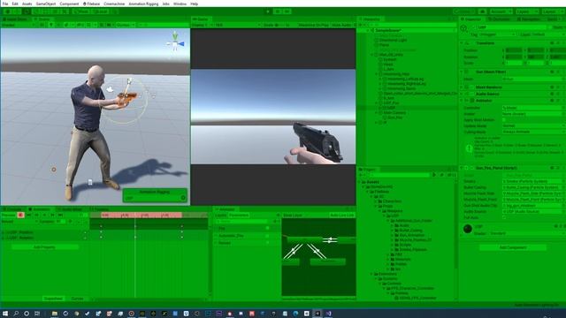
Task: Go to first keyframe in Animation window
Action: [x=28, y=215]
